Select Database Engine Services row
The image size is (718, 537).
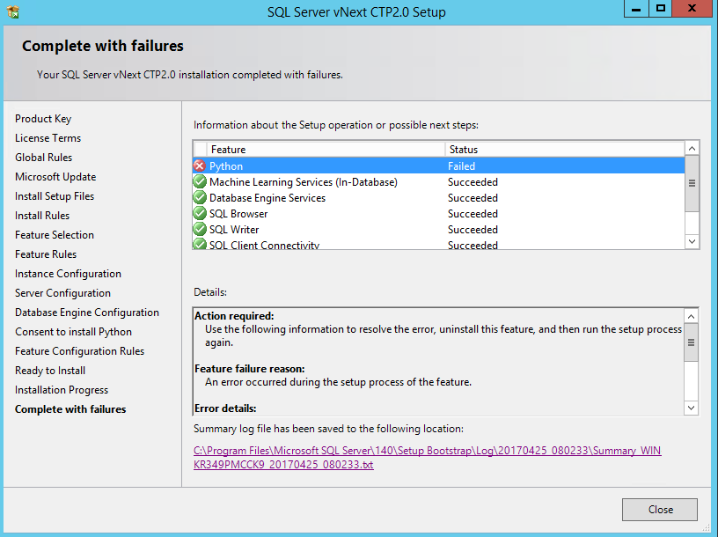439,197
